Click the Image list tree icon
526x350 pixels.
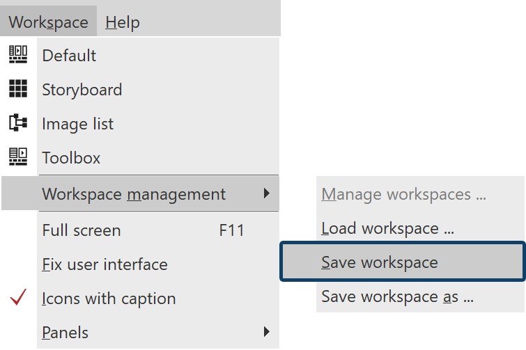pyautogui.click(x=18, y=123)
